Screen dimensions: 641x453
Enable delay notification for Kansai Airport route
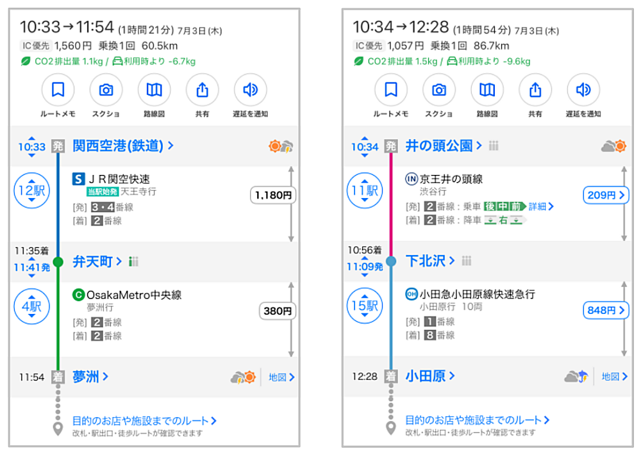pyautogui.click(x=250, y=90)
